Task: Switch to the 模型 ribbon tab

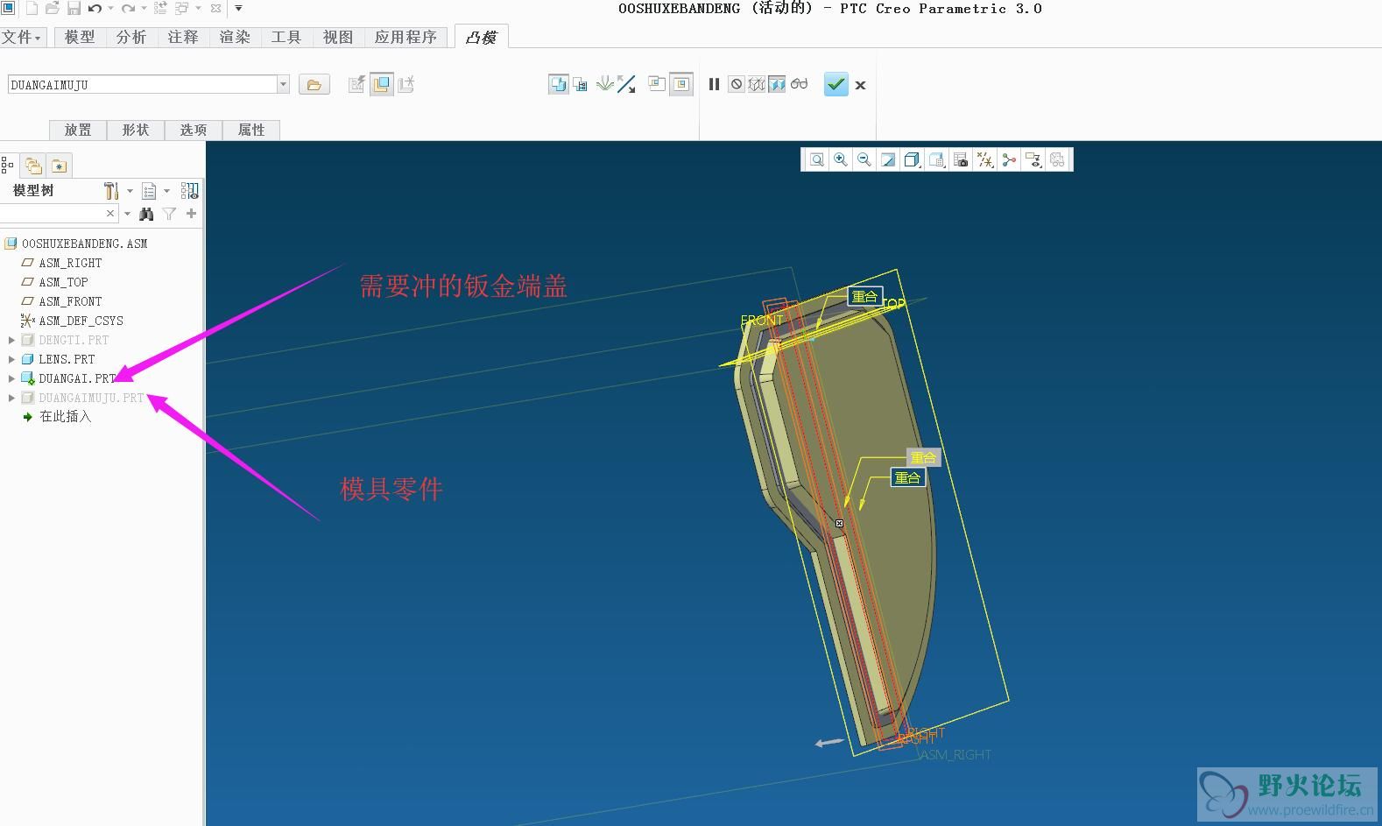Action: pyautogui.click(x=80, y=37)
